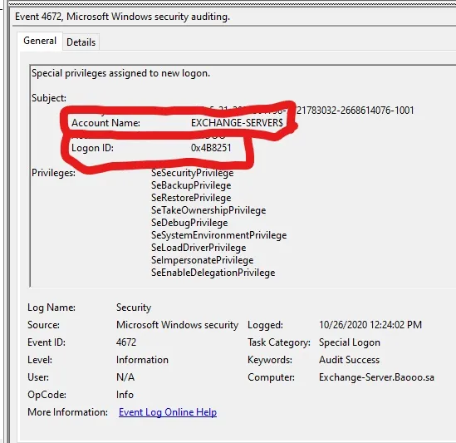Select the SeDebugPrivilege line

click(189, 223)
